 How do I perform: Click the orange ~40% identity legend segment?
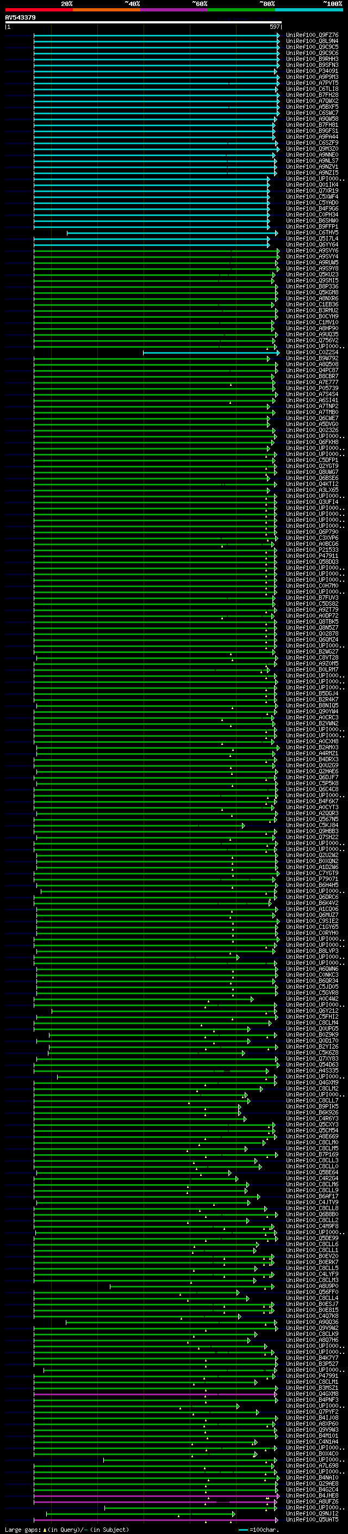(107, 10)
